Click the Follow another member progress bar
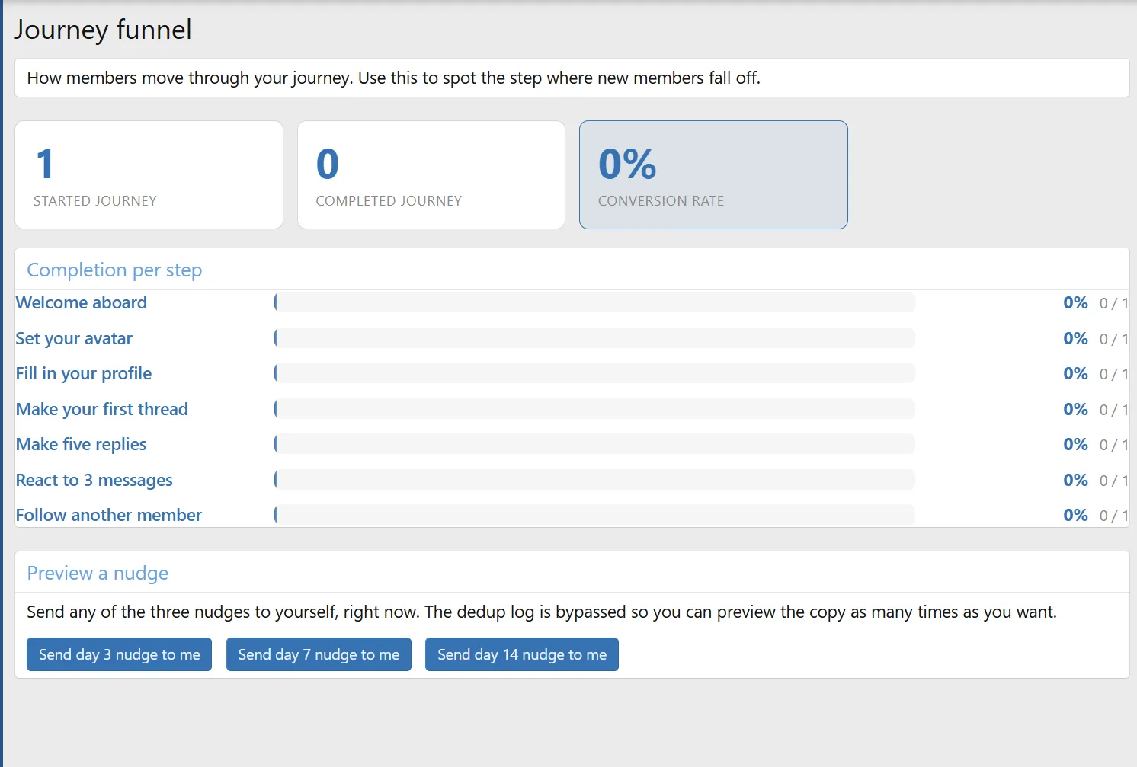Image resolution: width=1137 pixels, height=767 pixels. [x=594, y=515]
